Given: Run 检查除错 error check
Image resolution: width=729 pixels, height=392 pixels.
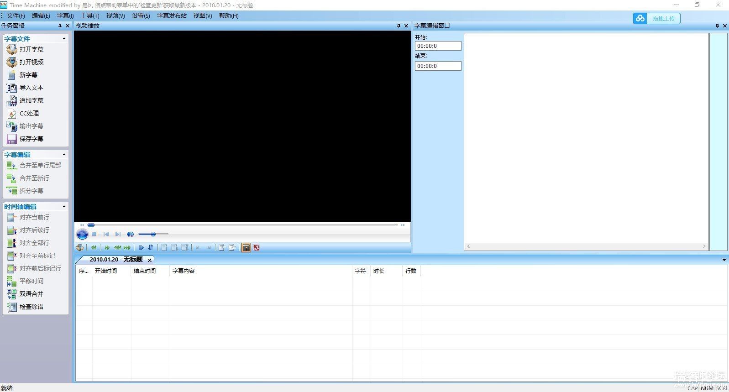Looking at the screenshot, I should pyautogui.click(x=26, y=307).
